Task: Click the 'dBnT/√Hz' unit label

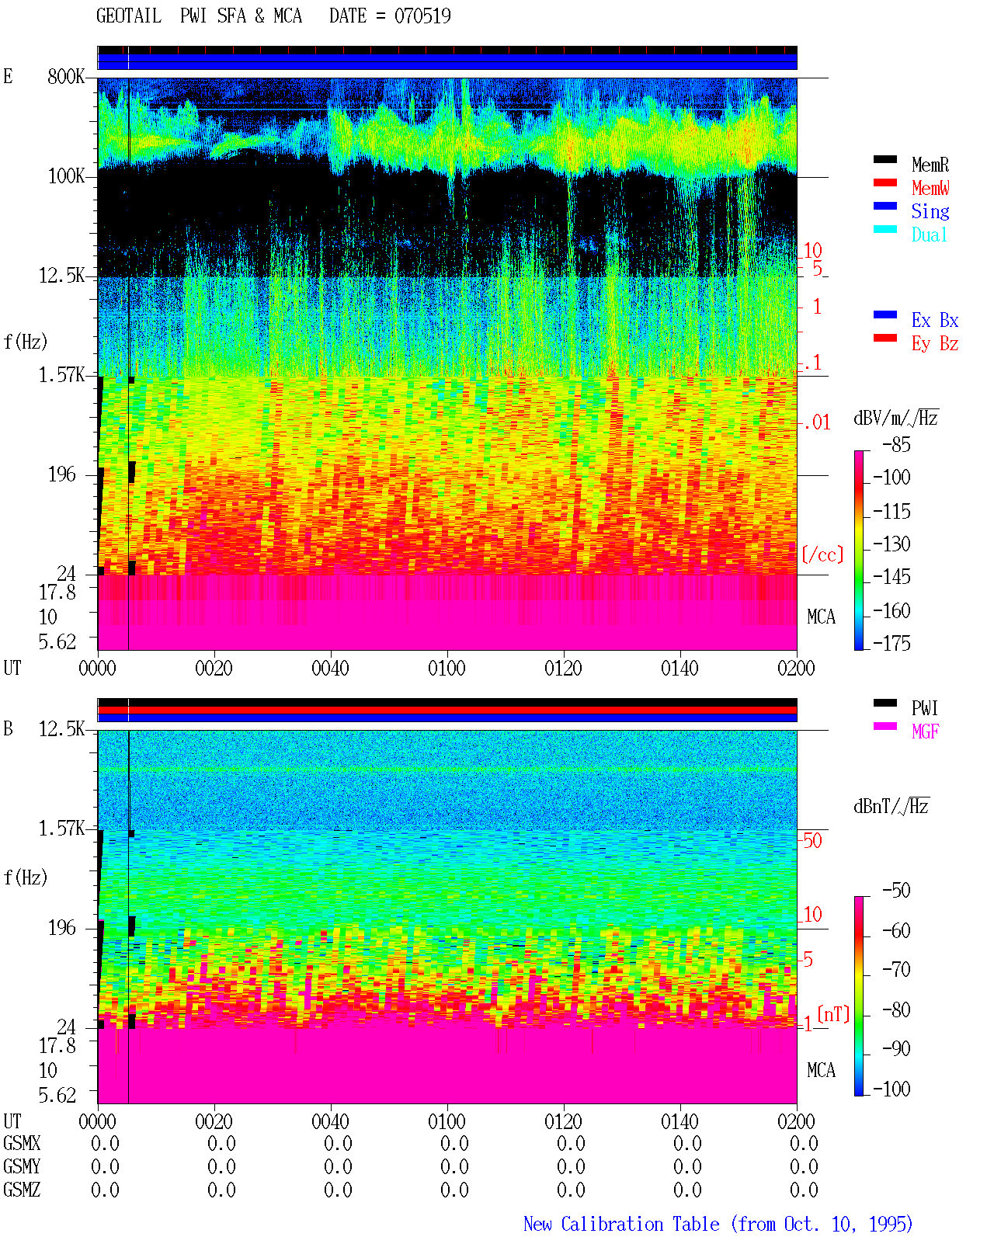Action: pos(891,806)
